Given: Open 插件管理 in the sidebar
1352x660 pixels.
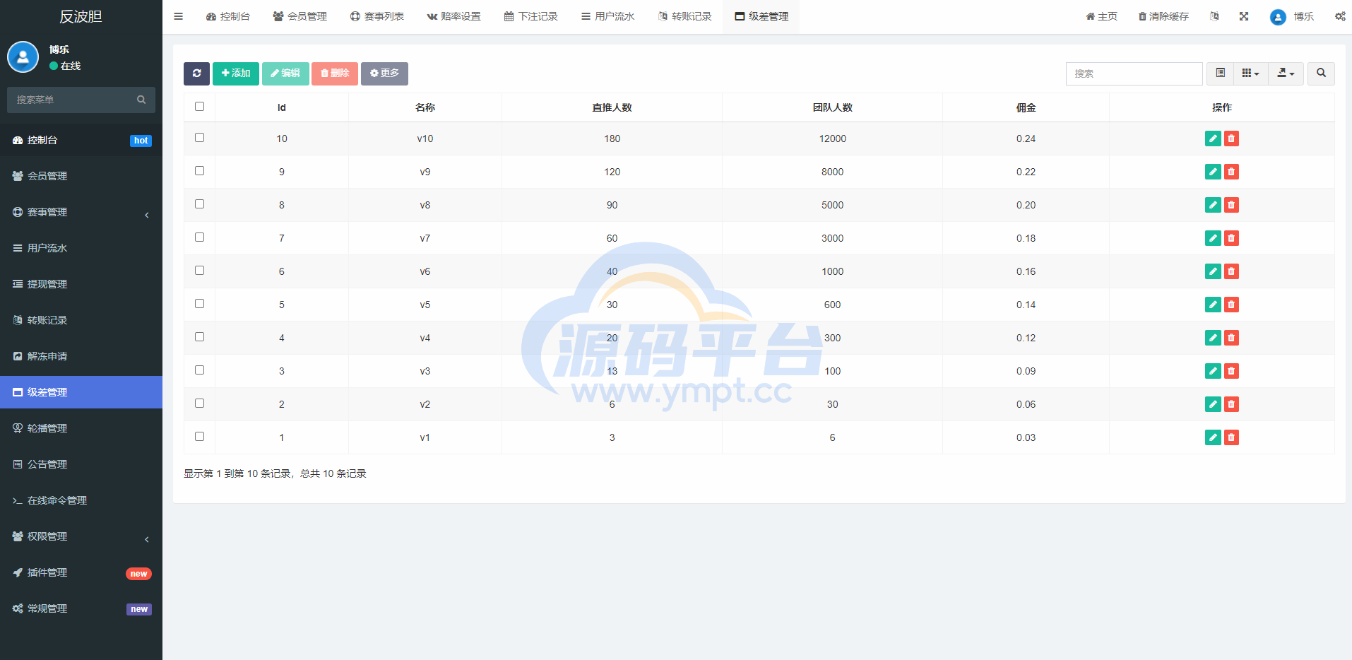Looking at the screenshot, I should [x=81, y=572].
